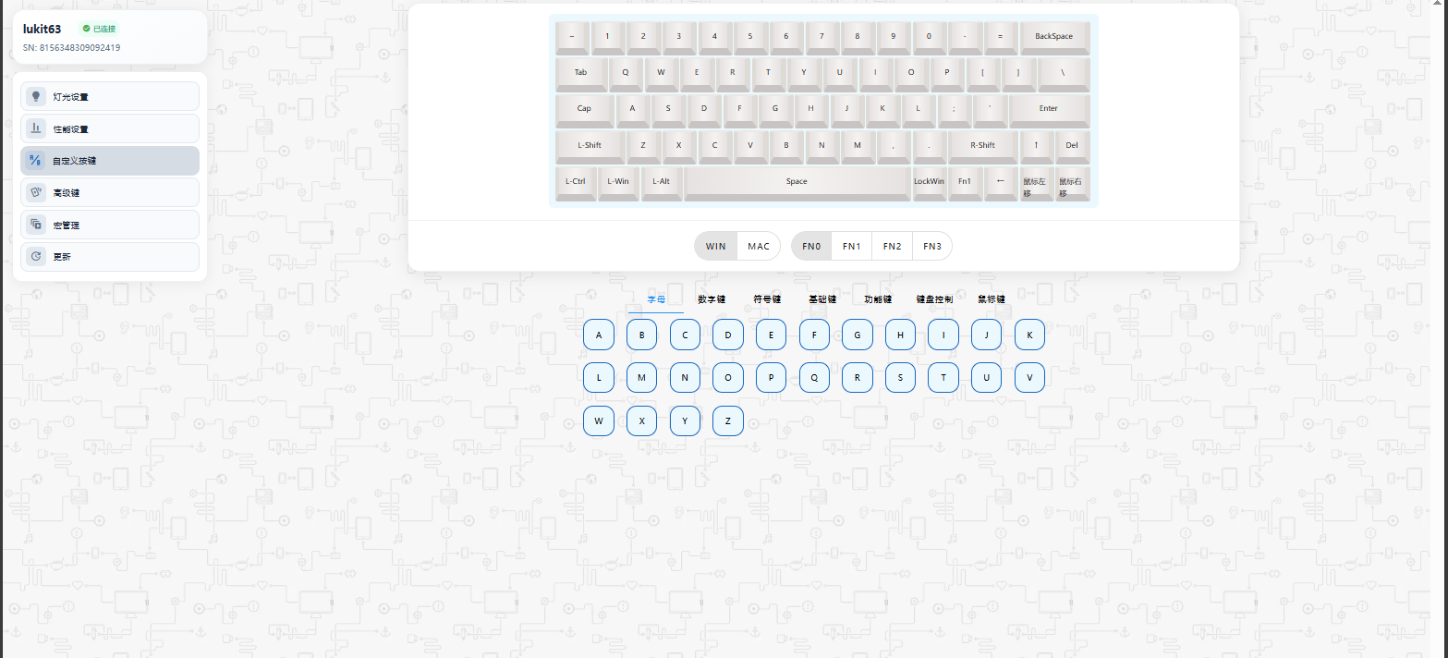Select the FN0 layer
1448x658 pixels.
(x=811, y=246)
